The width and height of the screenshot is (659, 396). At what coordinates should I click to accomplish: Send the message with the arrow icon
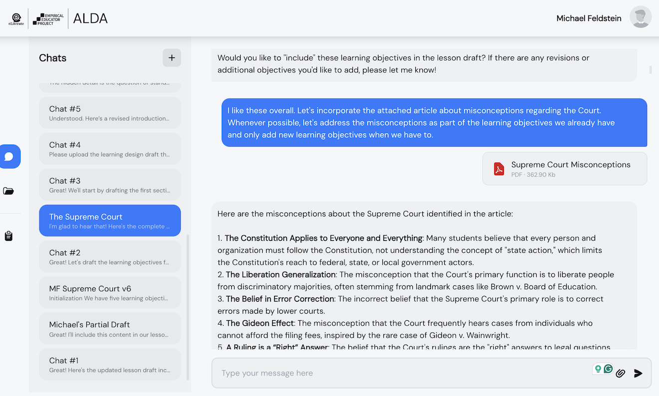[x=638, y=373]
